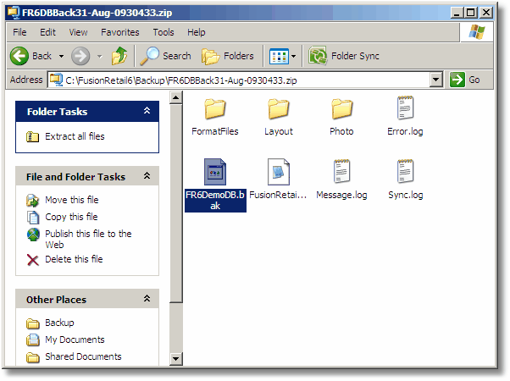Click the Backup folder icon in Other Places
The width and height of the screenshot is (510, 381).
[x=33, y=323]
